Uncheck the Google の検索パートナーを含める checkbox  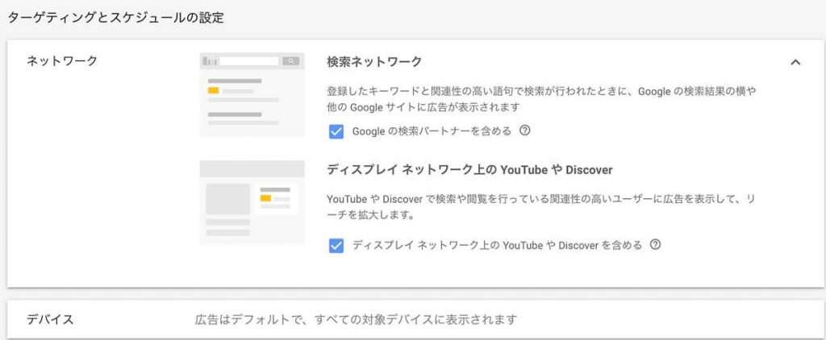336,131
